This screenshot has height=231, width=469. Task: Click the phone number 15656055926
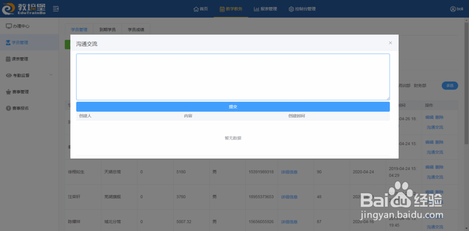tap(261, 222)
